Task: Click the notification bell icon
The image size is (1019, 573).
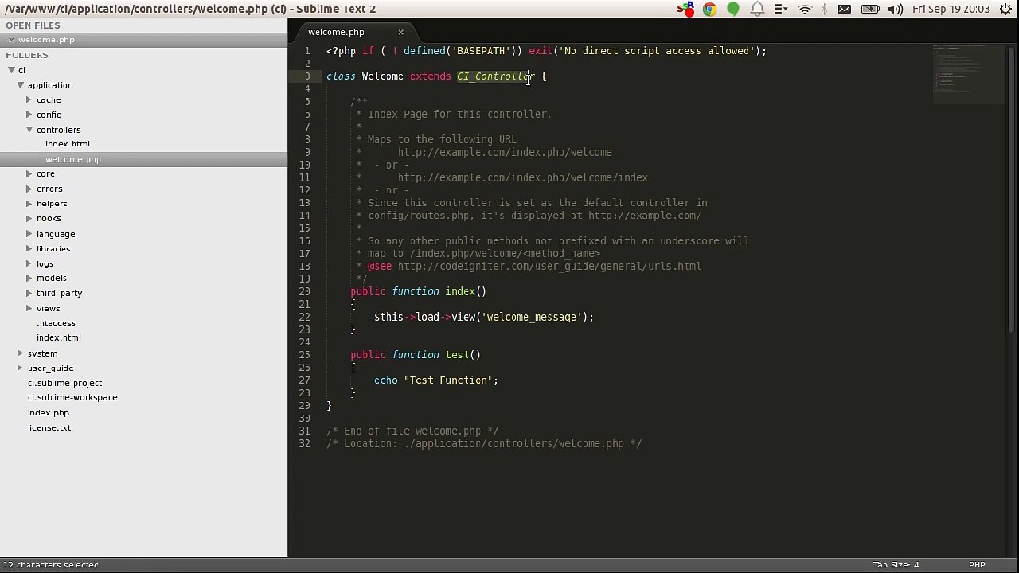Action: click(x=757, y=9)
